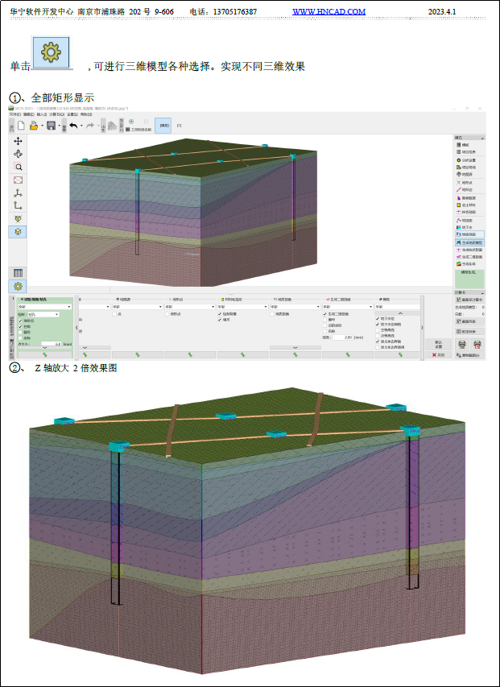Click the Open folder icon
This screenshot has width=500, height=687.
tap(34, 126)
